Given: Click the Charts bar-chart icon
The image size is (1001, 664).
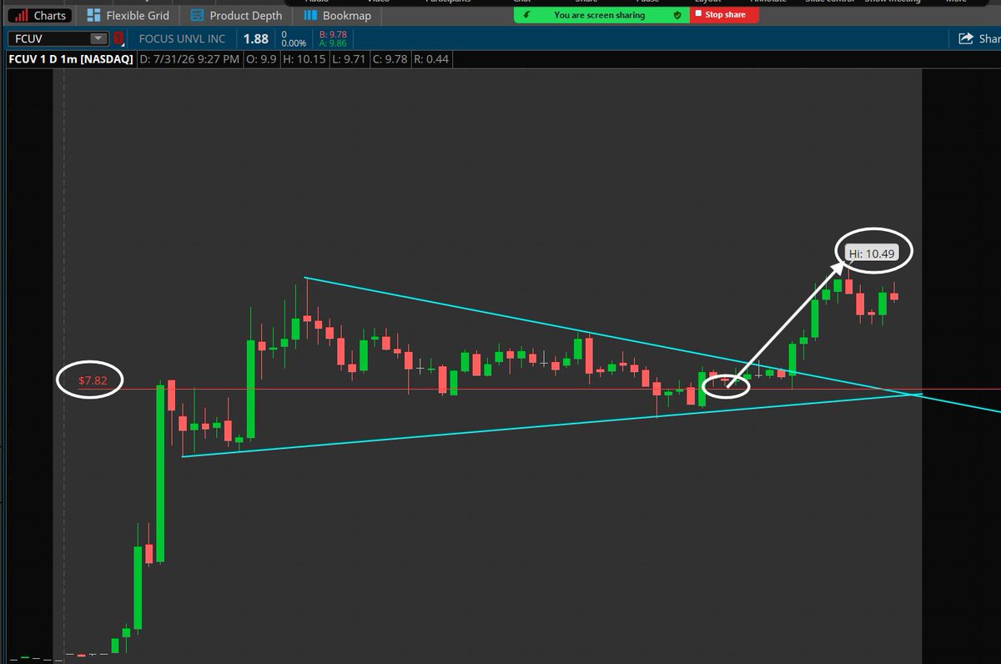Looking at the screenshot, I should 22,15.
